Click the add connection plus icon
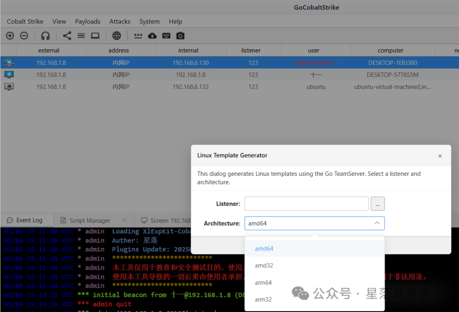Screen dimensions: 459x312 pos(10,36)
